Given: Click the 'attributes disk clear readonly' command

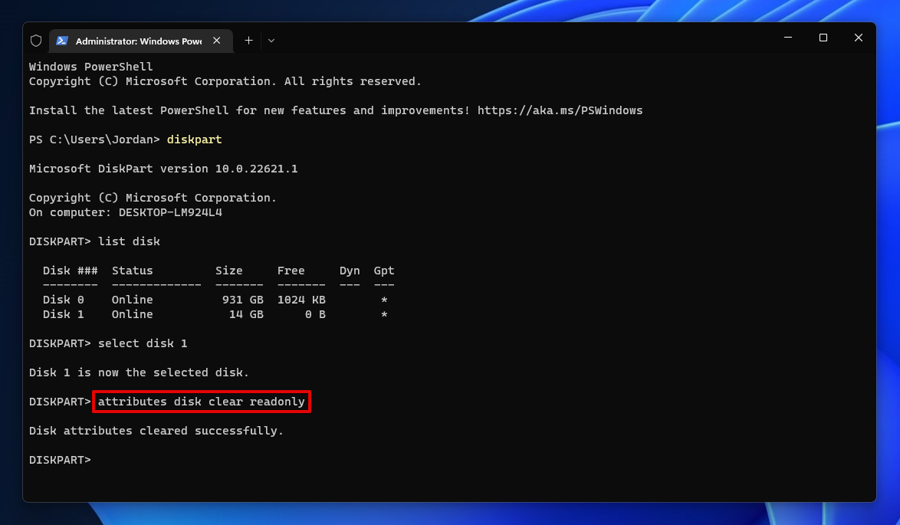Looking at the screenshot, I should point(202,402).
